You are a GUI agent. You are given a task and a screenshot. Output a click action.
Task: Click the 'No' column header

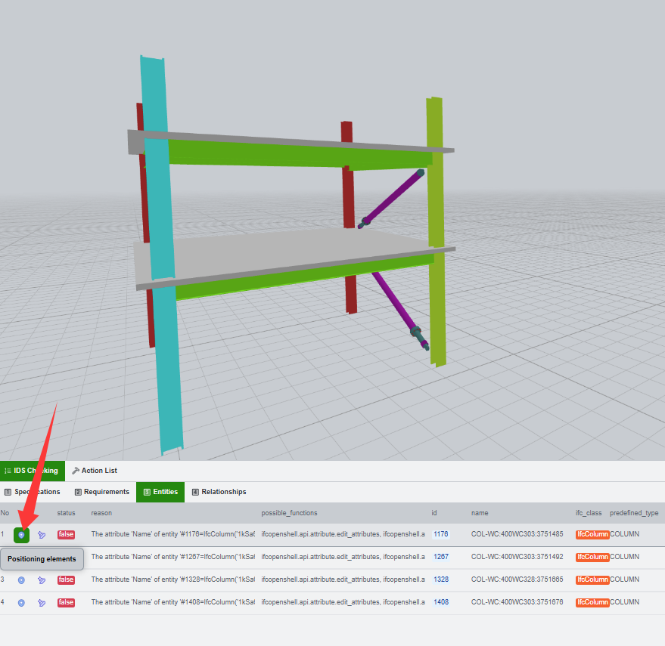coord(5,513)
